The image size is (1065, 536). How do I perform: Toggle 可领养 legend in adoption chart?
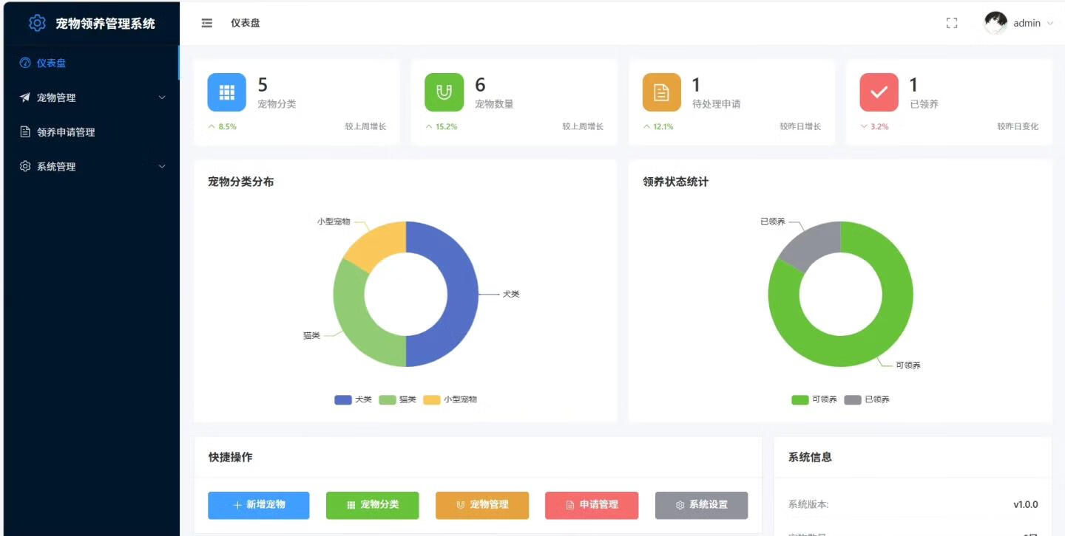[x=814, y=399]
